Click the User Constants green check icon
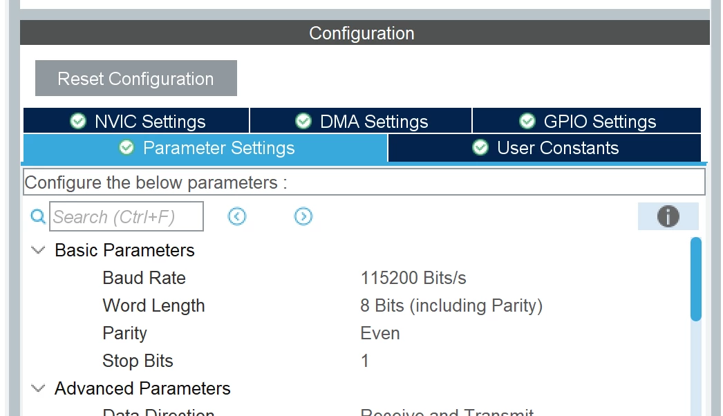The image size is (723, 416). coord(480,148)
